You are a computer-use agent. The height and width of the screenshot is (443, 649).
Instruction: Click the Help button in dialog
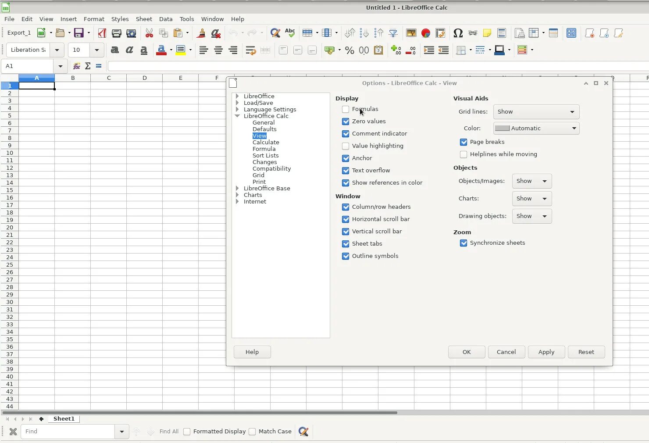click(252, 352)
